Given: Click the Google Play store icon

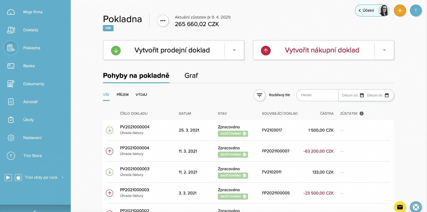Looking at the screenshot, I should [8, 177].
